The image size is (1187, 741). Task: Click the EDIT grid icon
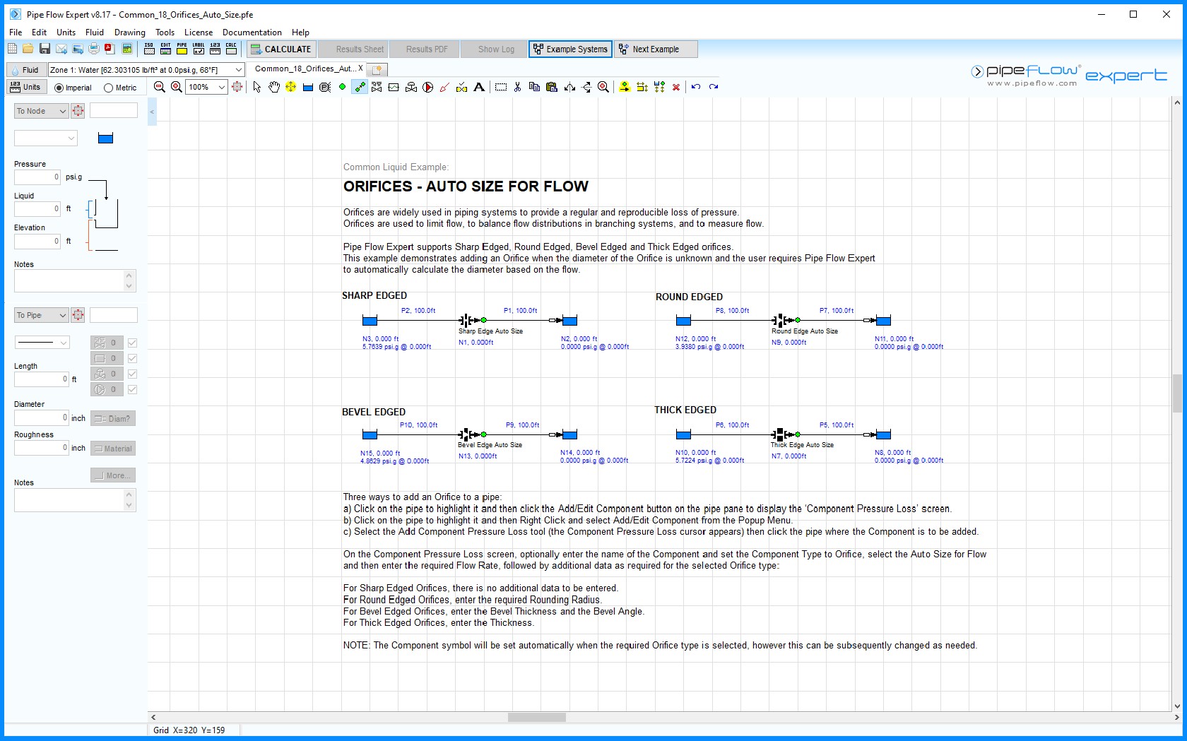pyautogui.click(x=165, y=49)
